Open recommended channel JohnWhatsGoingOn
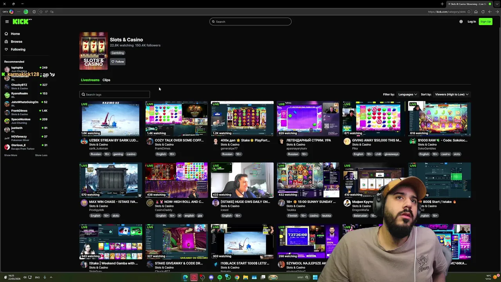The image size is (501, 282). [25, 103]
